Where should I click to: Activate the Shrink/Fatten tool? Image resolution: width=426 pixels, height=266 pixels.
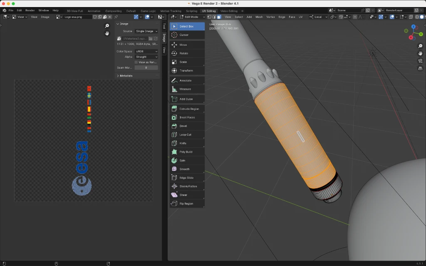[x=187, y=186]
